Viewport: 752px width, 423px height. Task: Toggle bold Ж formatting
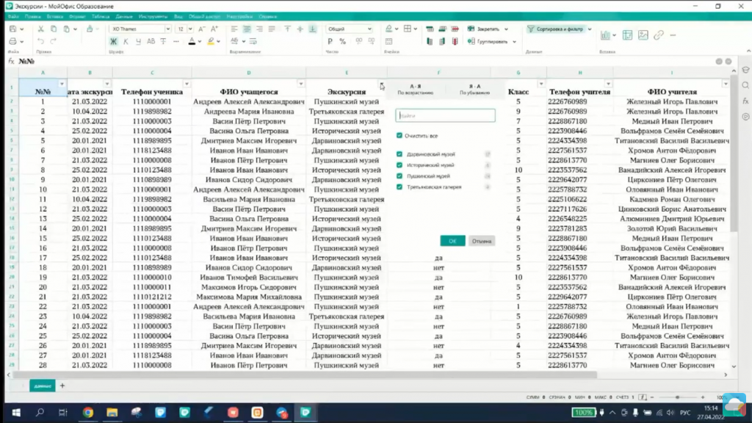[113, 41]
